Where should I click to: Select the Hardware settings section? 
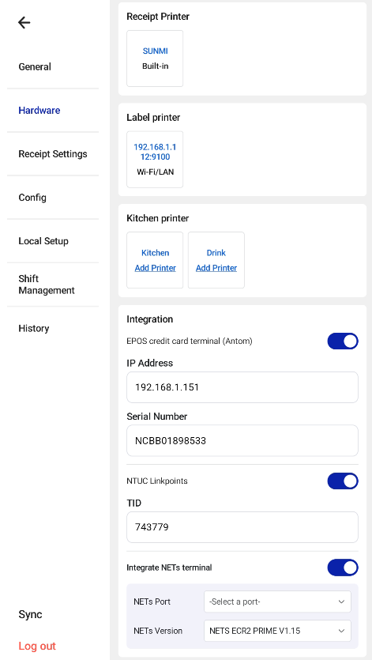click(x=39, y=111)
